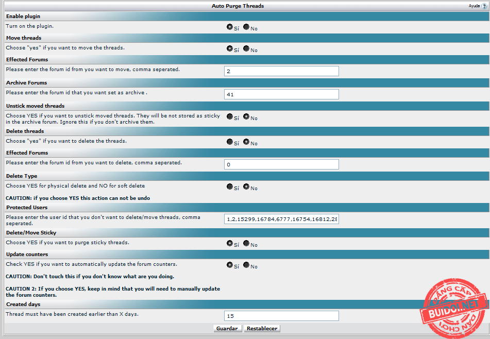
Task: Select Sí for Update counters
Action: tap(230, 265)
